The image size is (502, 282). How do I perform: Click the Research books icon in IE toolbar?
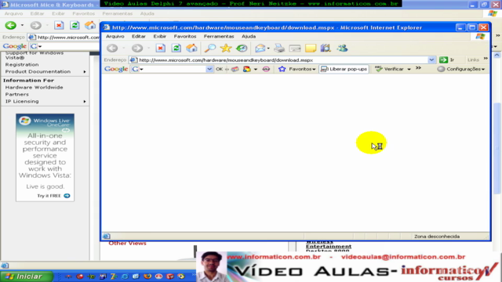[326, 49]
